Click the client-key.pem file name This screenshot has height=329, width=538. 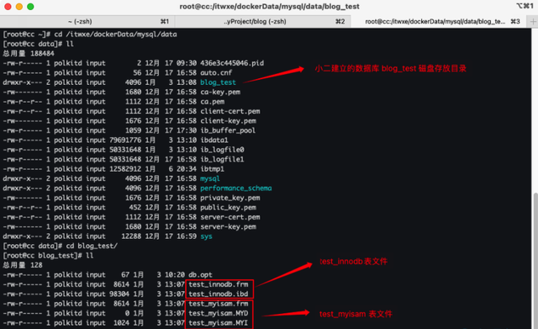click(x=228, y=121)
